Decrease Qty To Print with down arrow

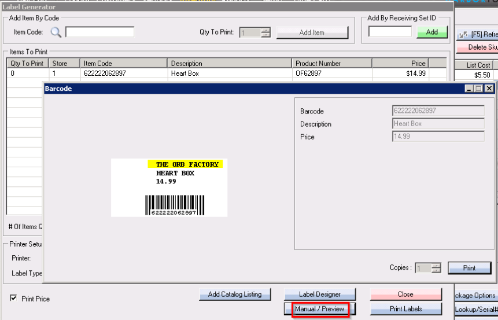(x=266, y=35)
